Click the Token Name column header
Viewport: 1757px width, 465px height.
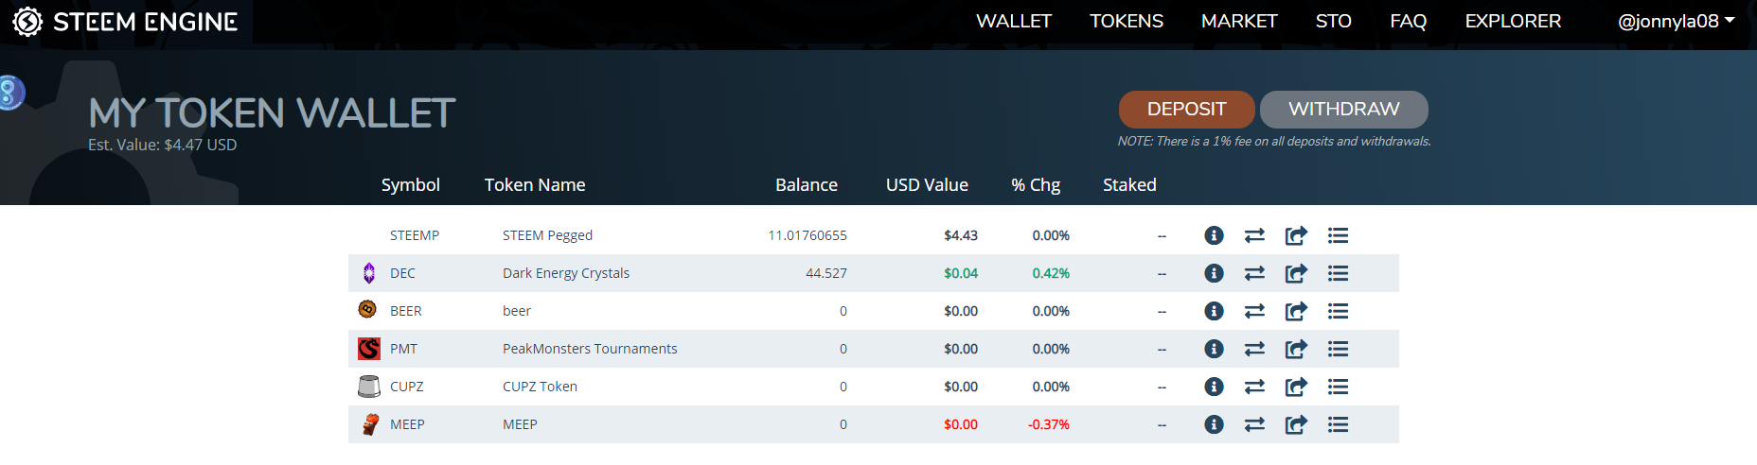tap(535, 185)
